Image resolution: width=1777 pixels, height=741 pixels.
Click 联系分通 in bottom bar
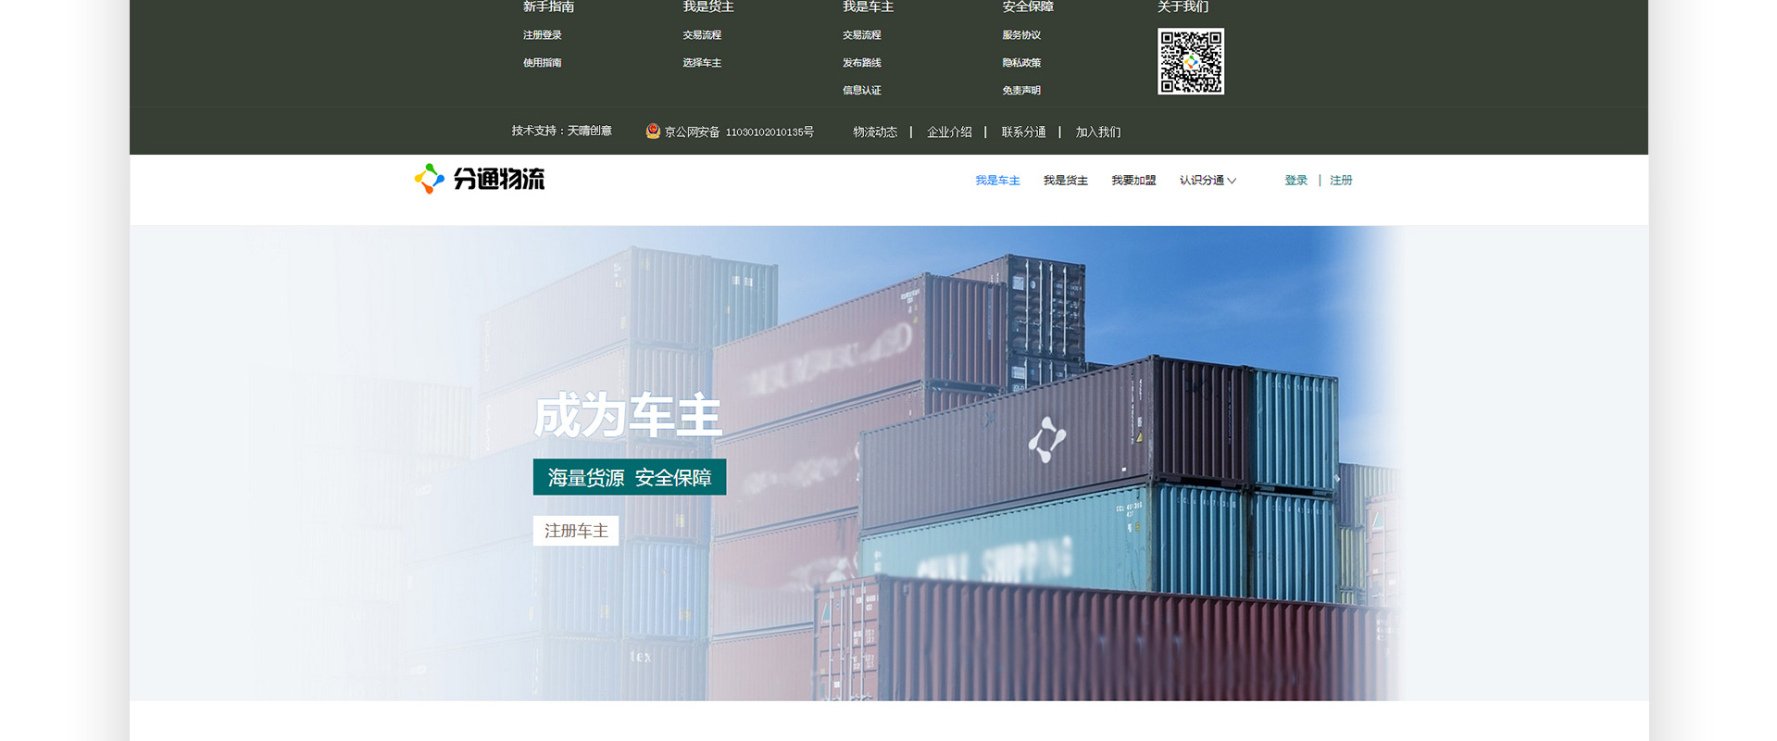1023,132
